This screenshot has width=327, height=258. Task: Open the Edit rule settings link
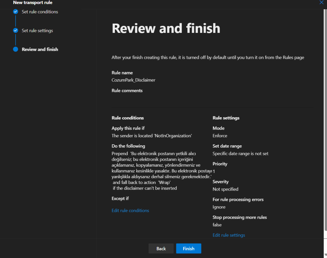[229, 235]
